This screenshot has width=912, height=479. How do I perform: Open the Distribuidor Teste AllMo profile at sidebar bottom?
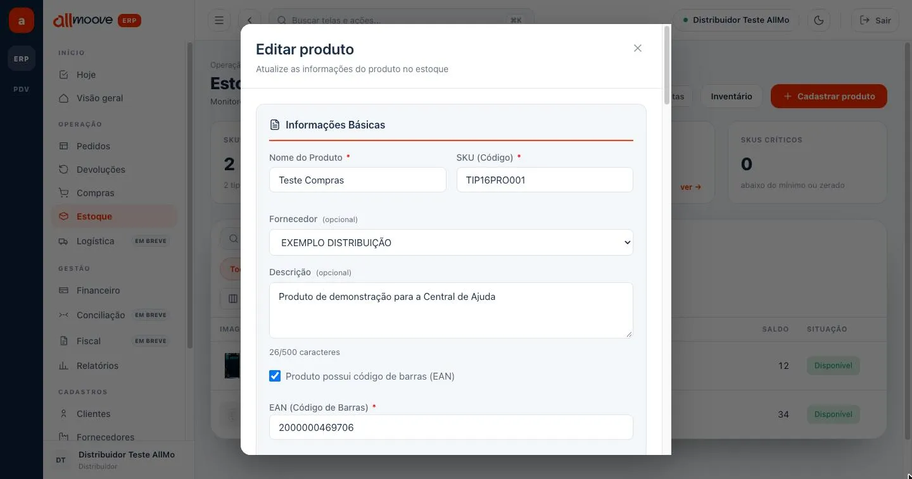[119, 459]
